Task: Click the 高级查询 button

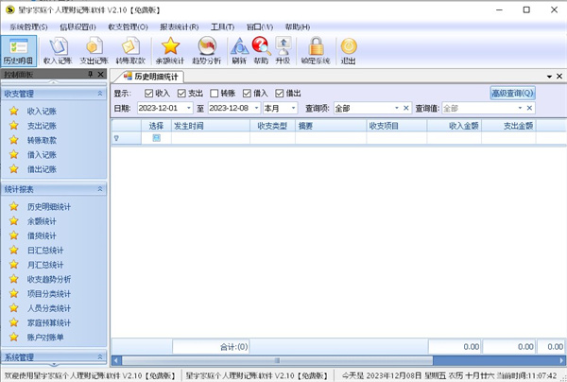Action: (513, 94)
